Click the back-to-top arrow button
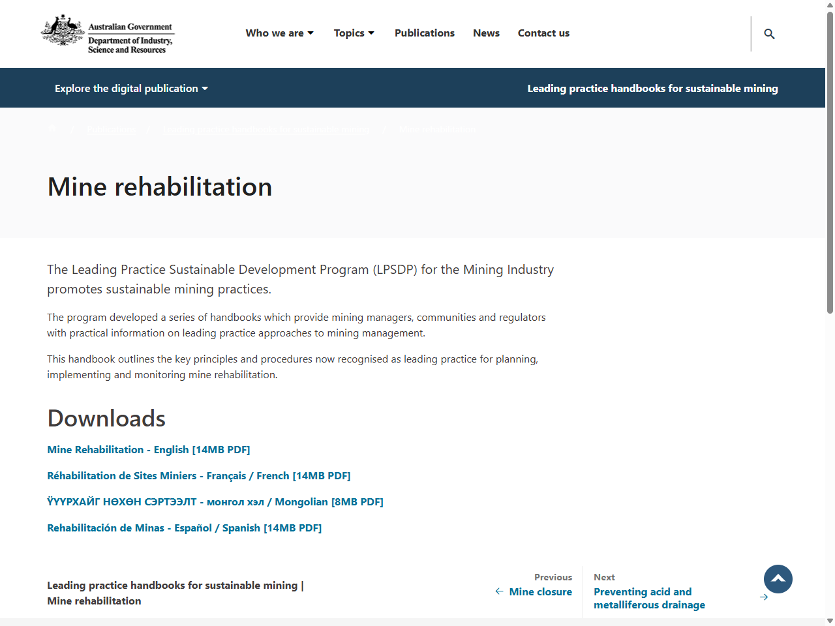835x626 pixels. (x=778, y=579)
